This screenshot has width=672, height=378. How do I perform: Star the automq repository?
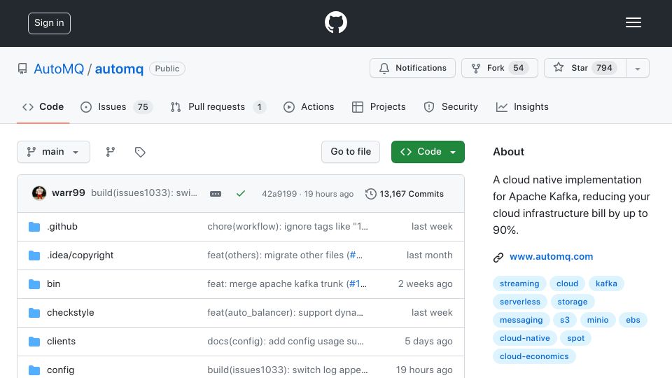tap(585, 68)
